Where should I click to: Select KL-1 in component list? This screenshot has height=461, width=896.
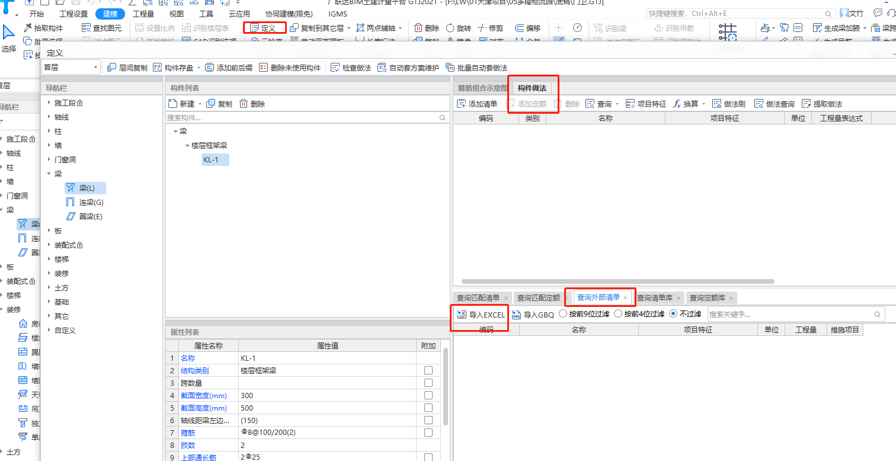click(215, 159)
